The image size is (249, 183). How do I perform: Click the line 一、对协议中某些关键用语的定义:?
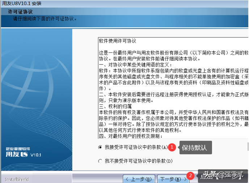135,65
